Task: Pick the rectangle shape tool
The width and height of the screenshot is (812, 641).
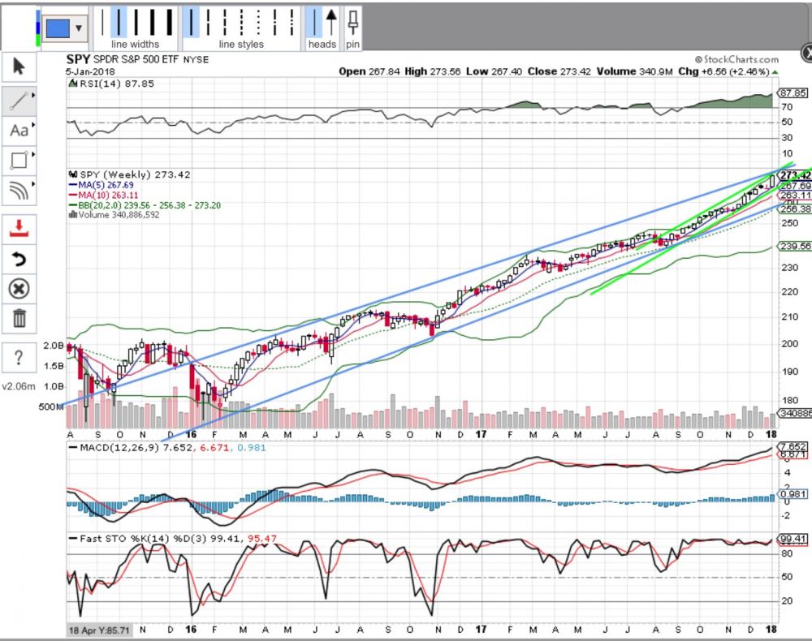Action: pos(19,159)
